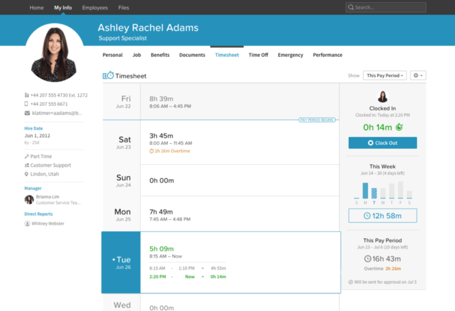Viewport: 455px width, 311px height.
Task: Click the approval checkmark icon
Action: pyautogui.click(x=350, y=282)
